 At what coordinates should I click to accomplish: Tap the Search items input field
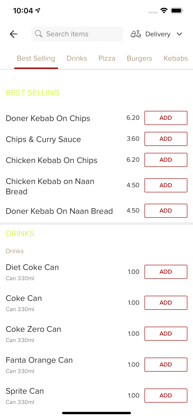pos(77,34)
